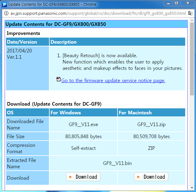Click the 2017/04/20 date text
Image resolution: width=196 pixels, height=192 pixels.
coord(19,51)
